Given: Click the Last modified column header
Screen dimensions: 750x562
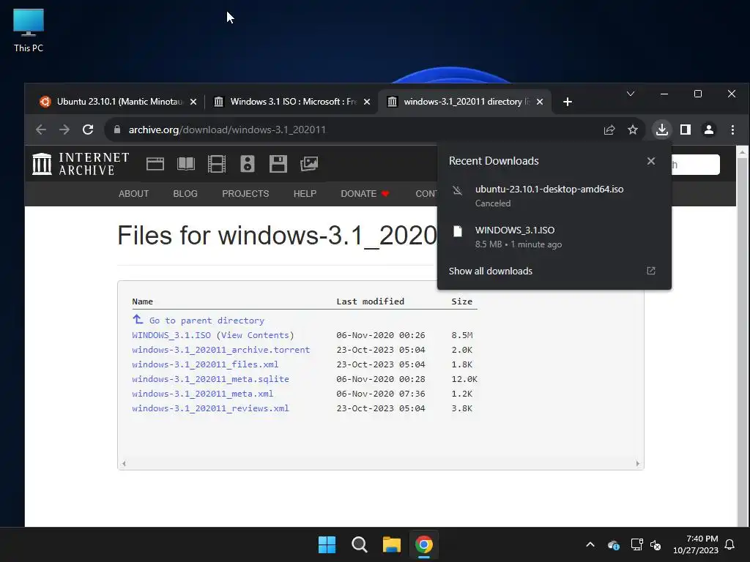Looking at the screenshot, I should click(370, 301).
